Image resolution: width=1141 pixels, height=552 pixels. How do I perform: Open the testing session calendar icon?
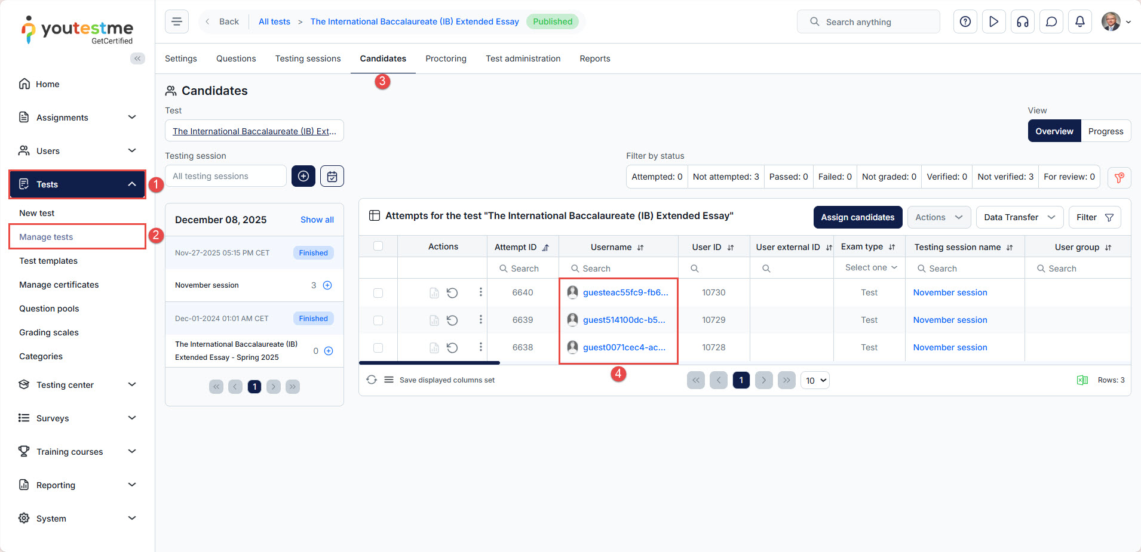click(332, 176)
